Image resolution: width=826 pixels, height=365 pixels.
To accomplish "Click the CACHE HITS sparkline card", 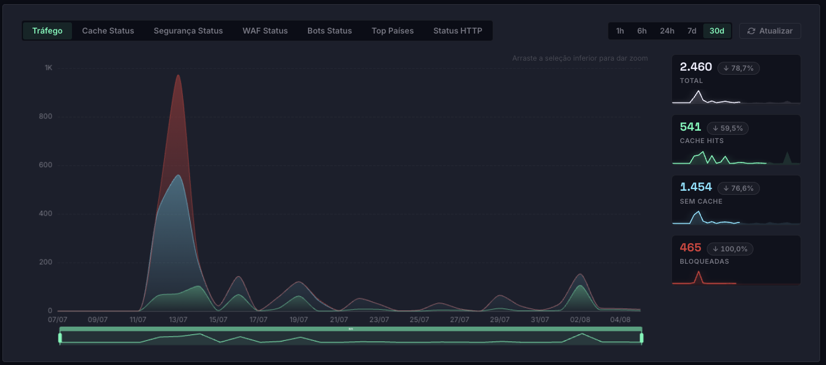I will (736, 140).
